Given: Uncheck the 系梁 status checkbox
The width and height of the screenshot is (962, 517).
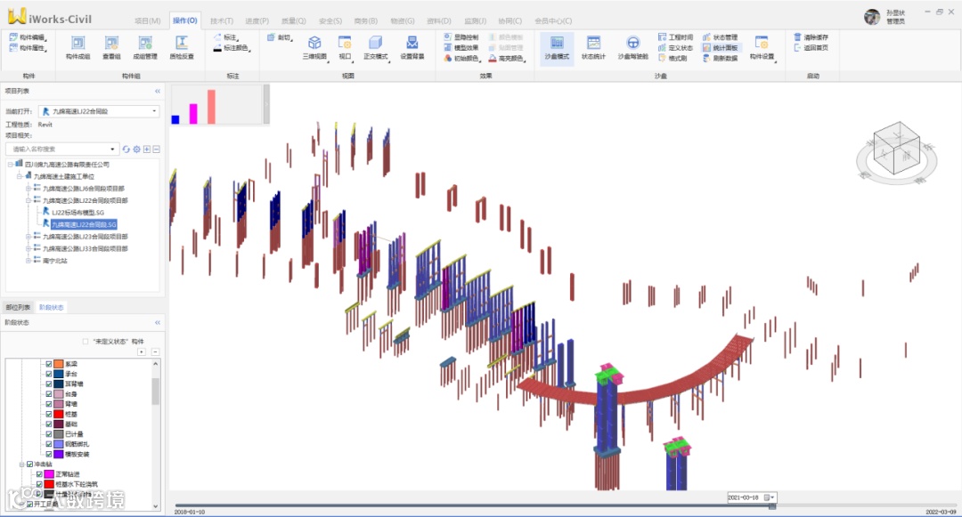Looking at the screenshot, I should (x=48, y=364).
